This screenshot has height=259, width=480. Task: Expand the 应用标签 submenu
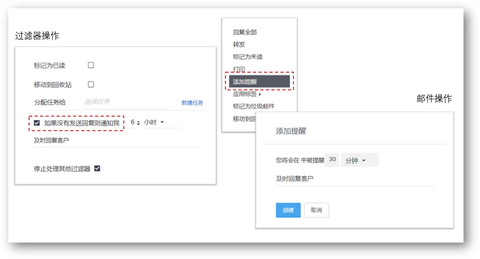tap(247, 94)
